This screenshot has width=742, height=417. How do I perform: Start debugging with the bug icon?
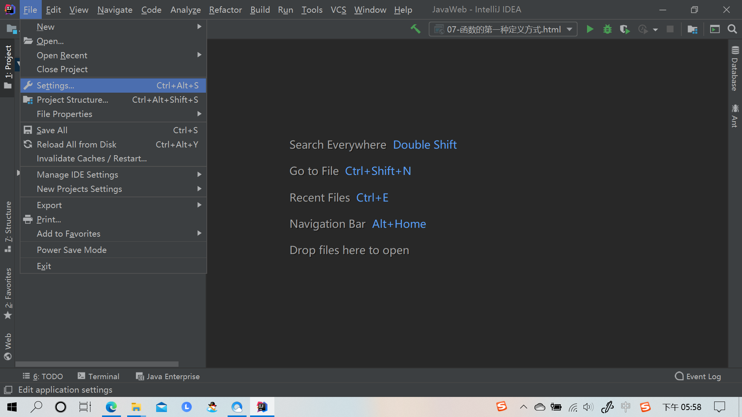tap(607, 29)
